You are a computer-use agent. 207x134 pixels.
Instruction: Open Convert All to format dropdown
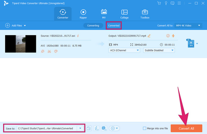coord(188,26)
